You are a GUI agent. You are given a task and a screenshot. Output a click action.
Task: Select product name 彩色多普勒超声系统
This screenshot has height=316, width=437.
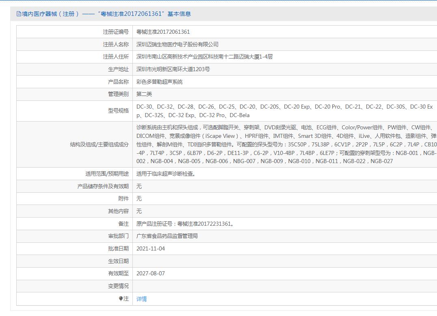coord(160,82)
